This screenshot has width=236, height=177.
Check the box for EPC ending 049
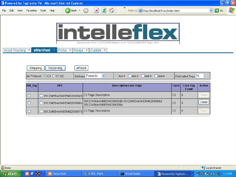[x=41, y=95]
